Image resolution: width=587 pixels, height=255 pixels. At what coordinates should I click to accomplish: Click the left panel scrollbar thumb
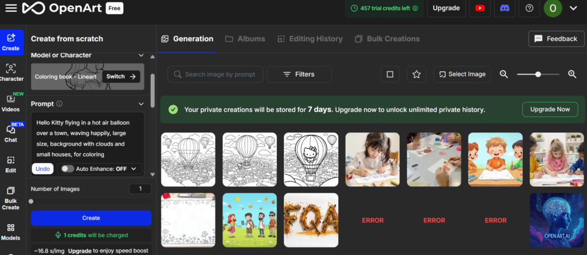click(x=152, y=90)
